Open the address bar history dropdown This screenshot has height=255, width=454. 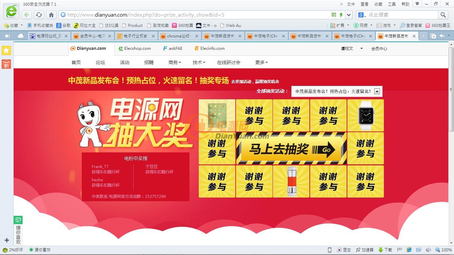(x=349, y=15)
